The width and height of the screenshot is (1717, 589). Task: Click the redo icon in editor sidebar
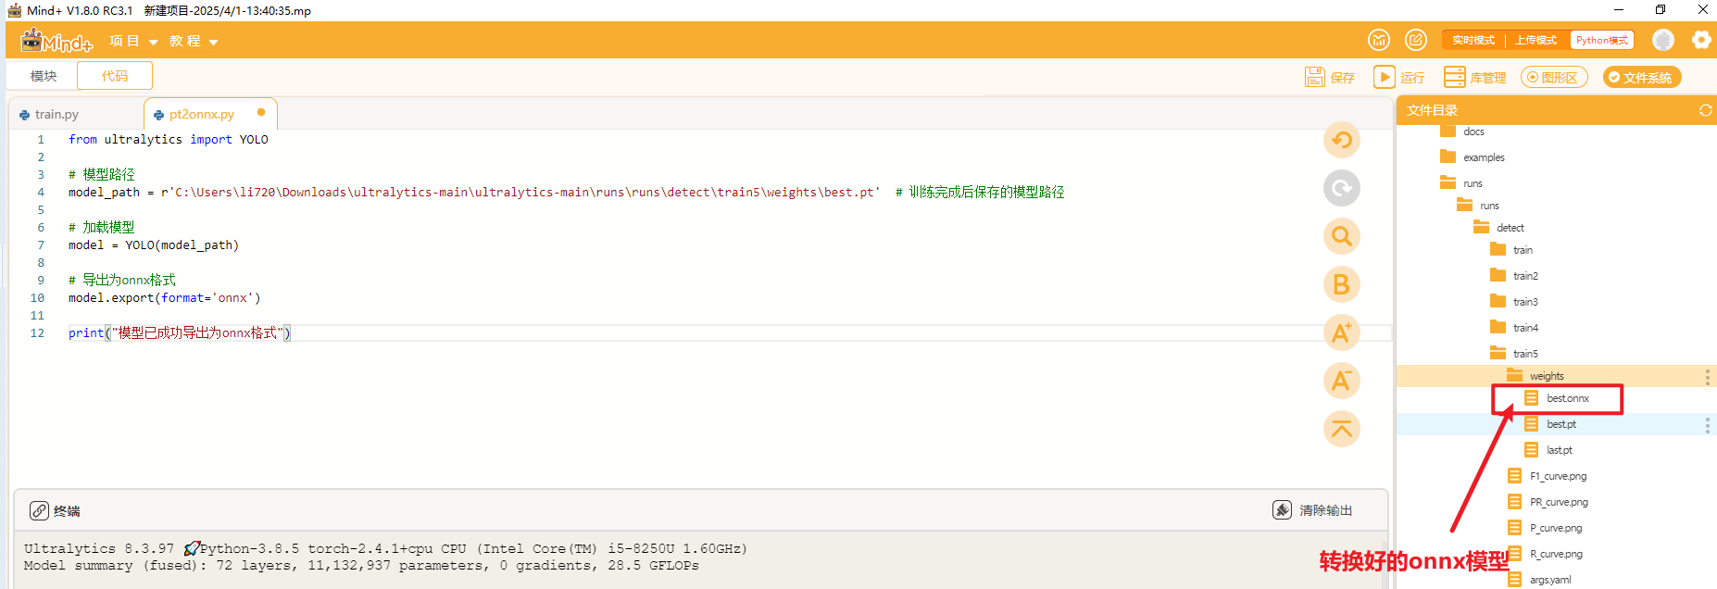coord(1341,189)
